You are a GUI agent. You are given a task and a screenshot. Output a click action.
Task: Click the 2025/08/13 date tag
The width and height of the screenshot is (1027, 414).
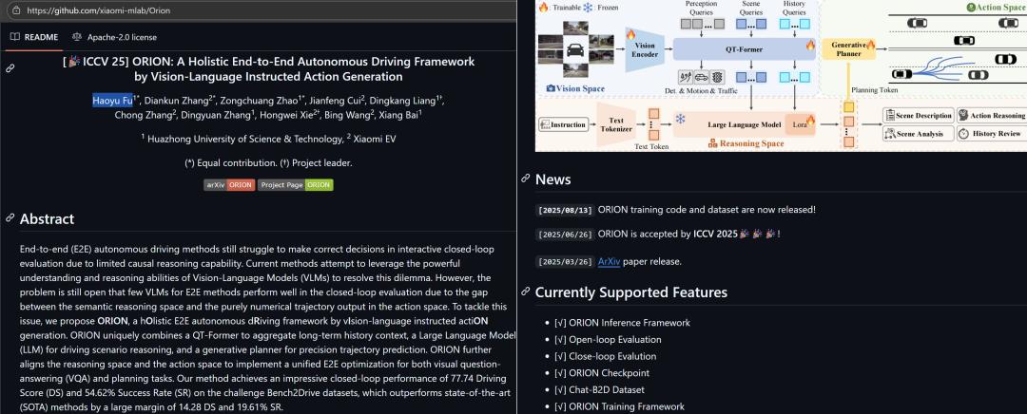point(565,210)
